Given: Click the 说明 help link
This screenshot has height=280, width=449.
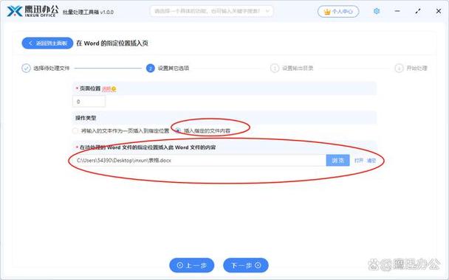Looking at the screenshot, I should 109,89.
